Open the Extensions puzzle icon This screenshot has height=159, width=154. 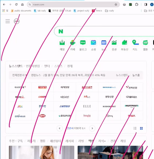137,5
